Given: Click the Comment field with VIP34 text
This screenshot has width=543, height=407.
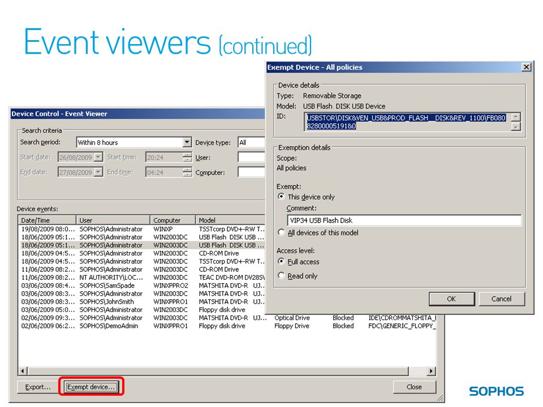Looking at the screenshot, I should click(x=404, y=220).
